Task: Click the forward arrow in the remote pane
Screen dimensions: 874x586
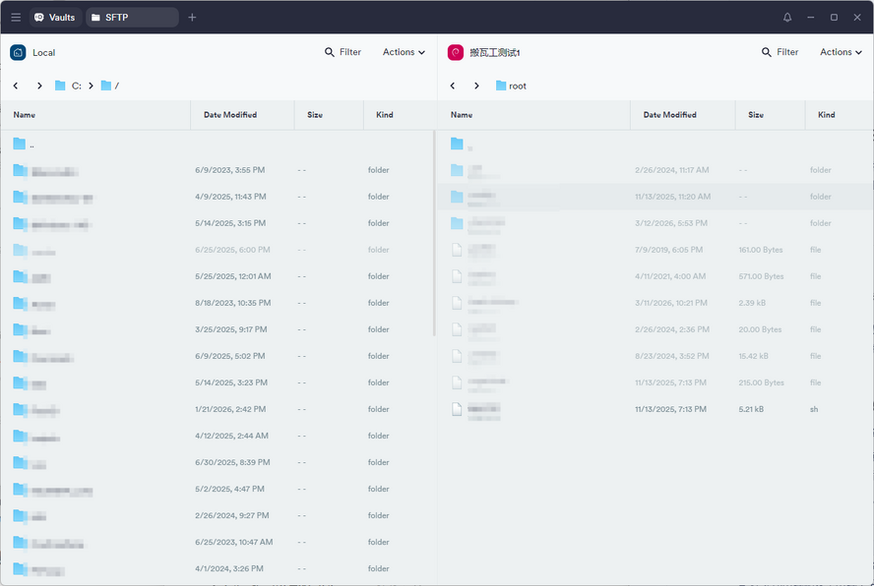Action: point(477,86)
